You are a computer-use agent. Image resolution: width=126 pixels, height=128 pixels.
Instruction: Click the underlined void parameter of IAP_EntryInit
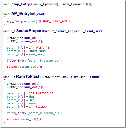click(40, 14)
